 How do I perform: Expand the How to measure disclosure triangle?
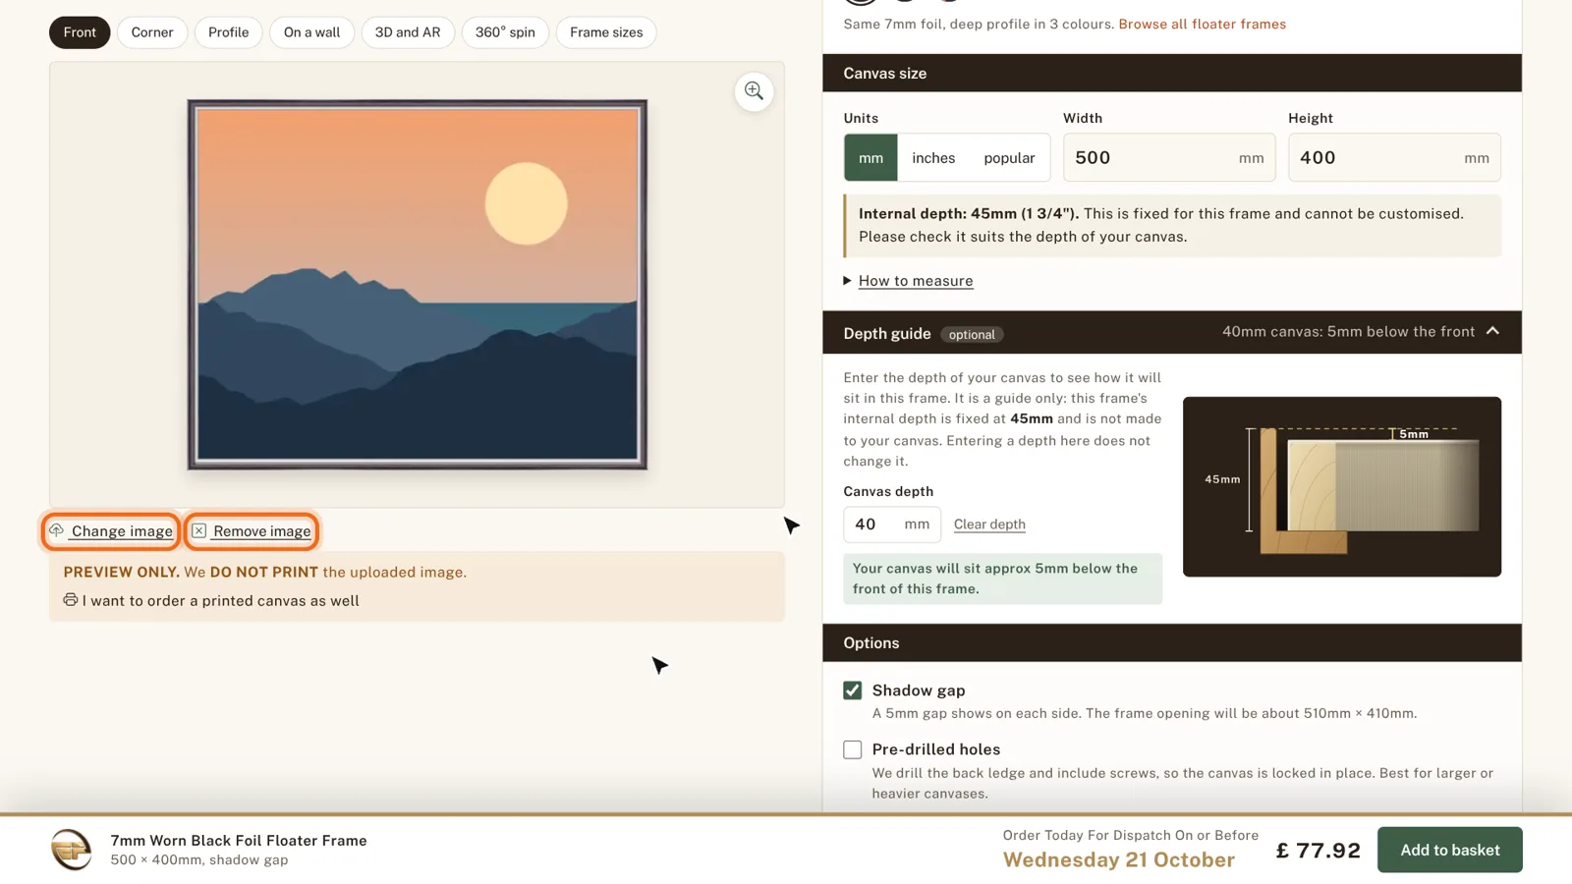(847, 281)
